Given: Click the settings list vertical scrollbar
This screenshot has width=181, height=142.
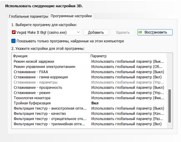Looking at the screenshot, I should pos(170,106).
